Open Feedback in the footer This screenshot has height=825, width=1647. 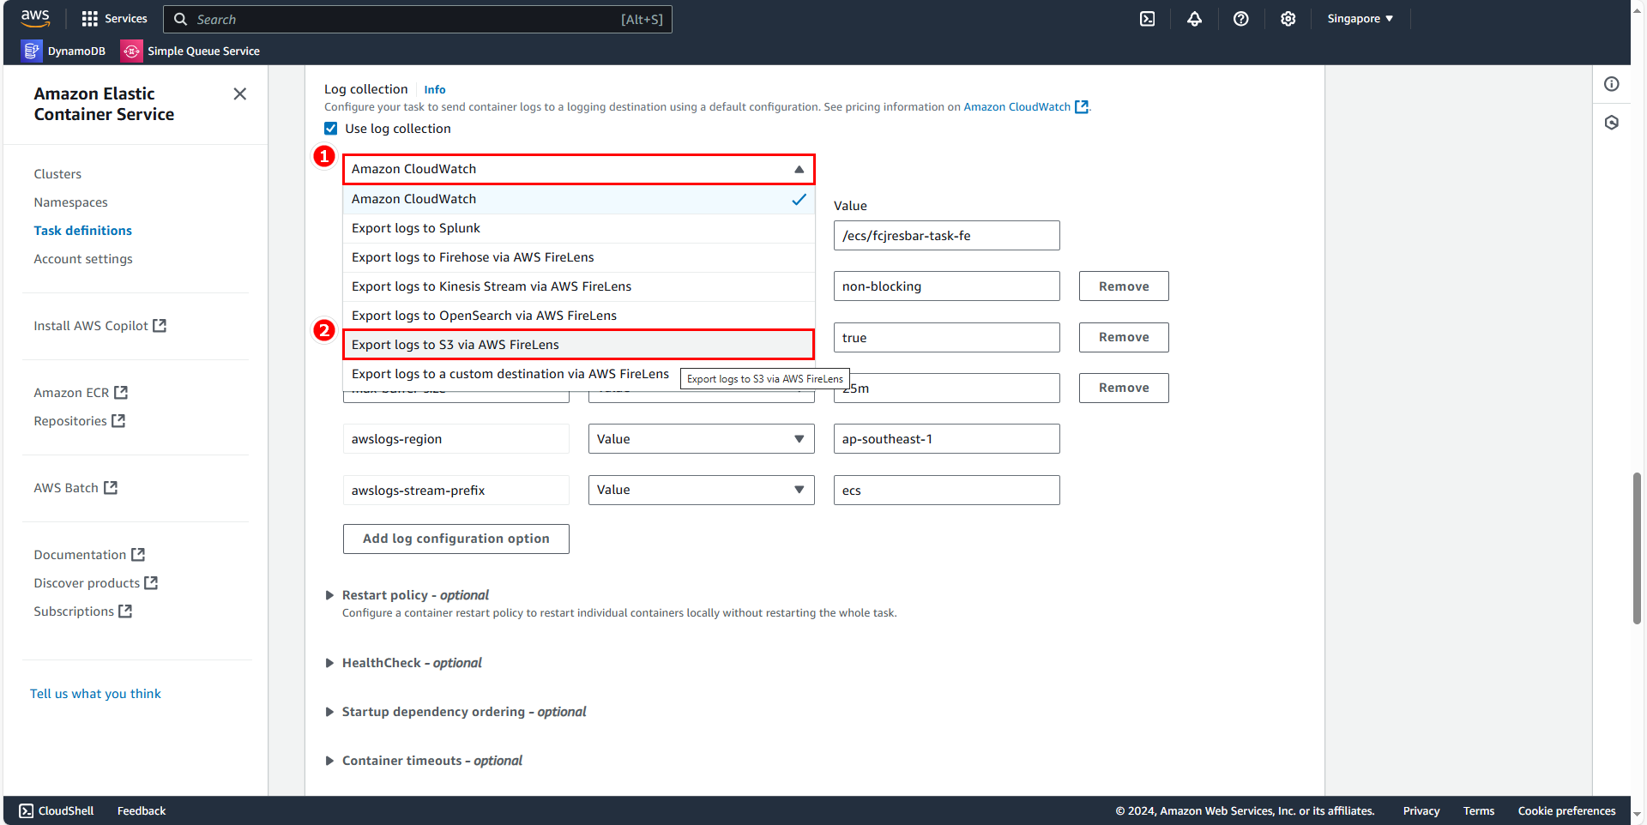tap(142, 811)
